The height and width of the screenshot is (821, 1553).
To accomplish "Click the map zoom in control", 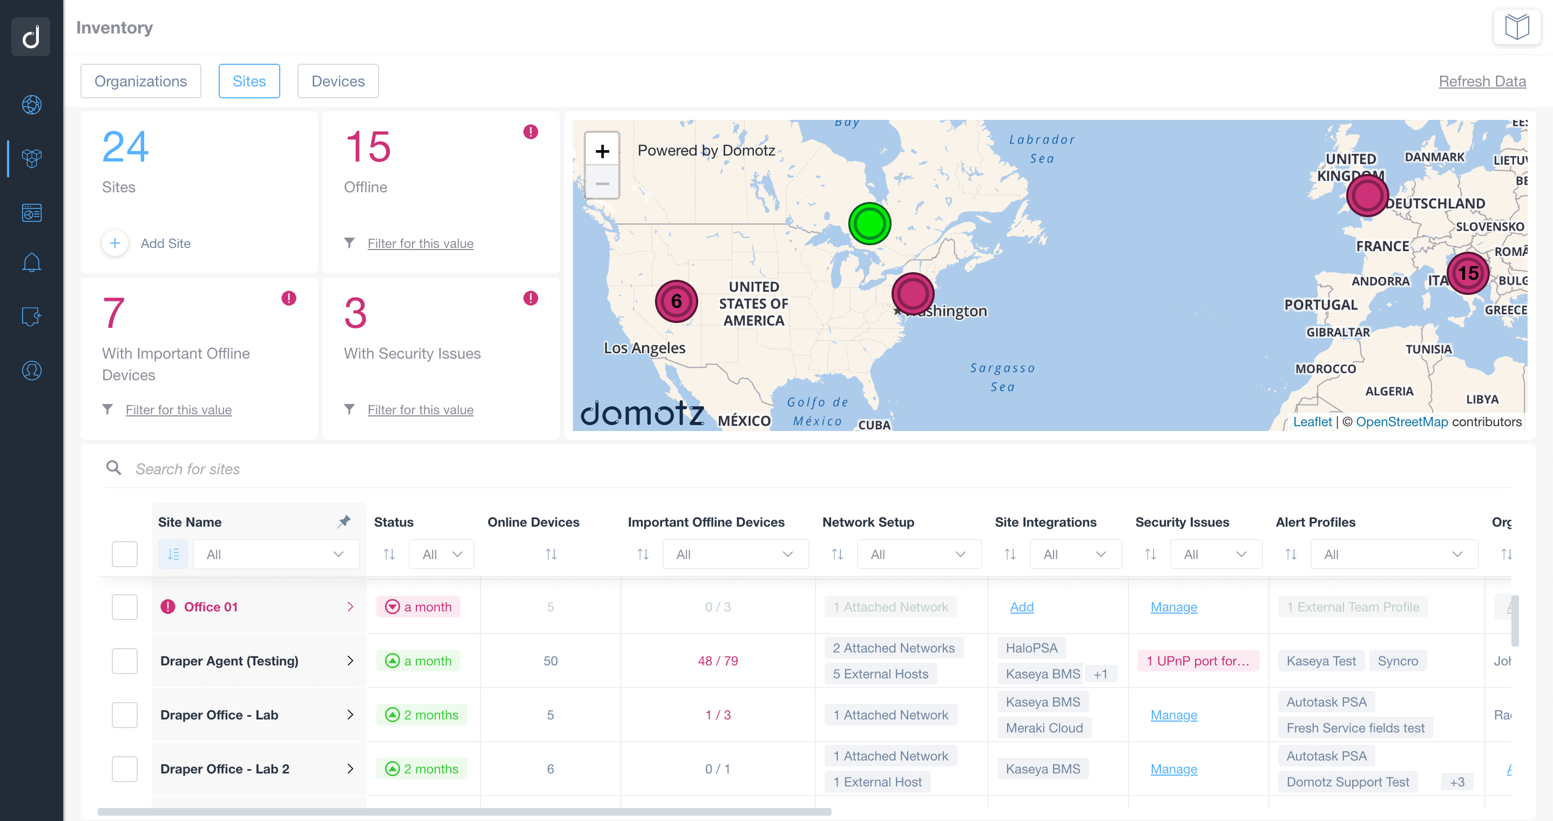I will (602, 151).
